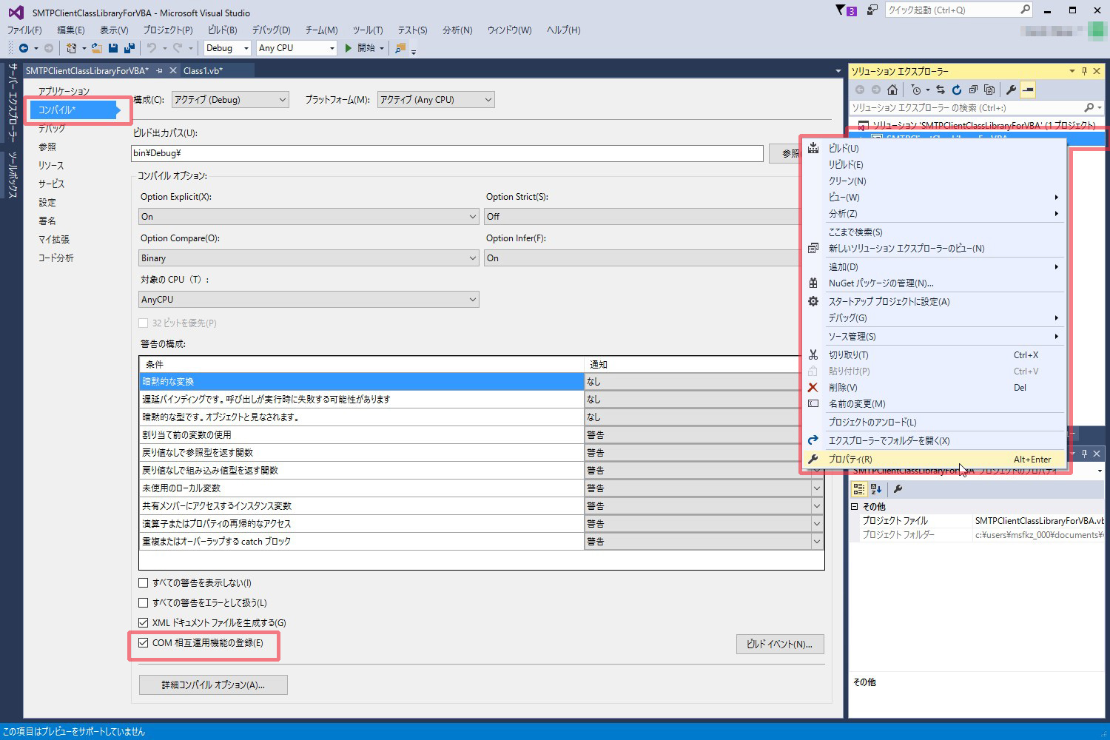This screenshot has width=1110, height=740.
Task: Choose プロパティ(R) in context menu
Action: click(934, 460)
